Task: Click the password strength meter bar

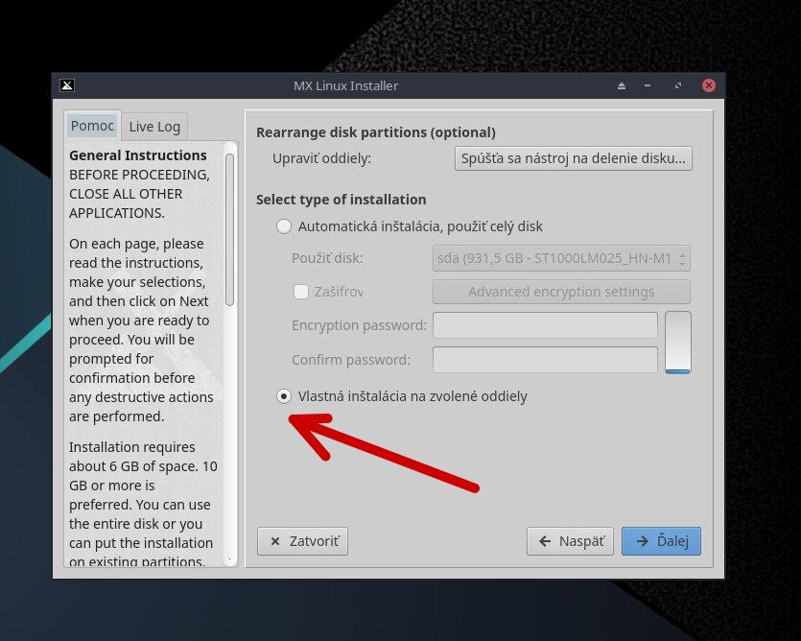Action: 677,343
